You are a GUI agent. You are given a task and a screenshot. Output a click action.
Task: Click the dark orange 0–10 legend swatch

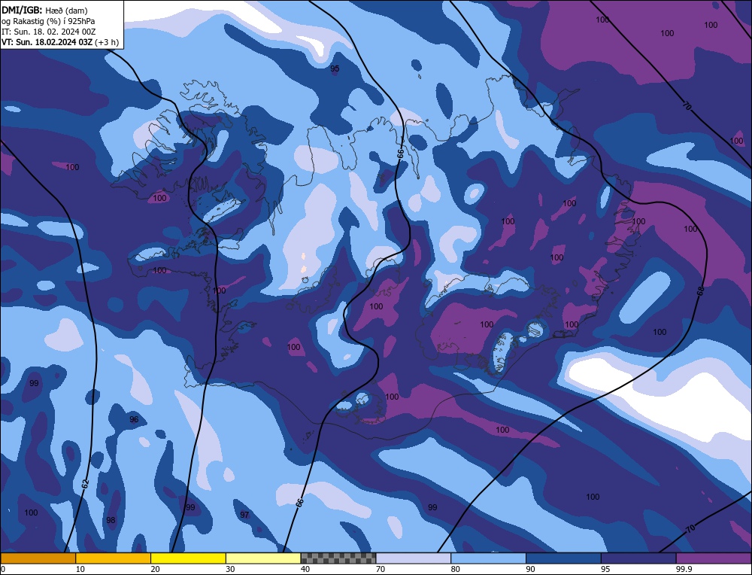point(38,558)
